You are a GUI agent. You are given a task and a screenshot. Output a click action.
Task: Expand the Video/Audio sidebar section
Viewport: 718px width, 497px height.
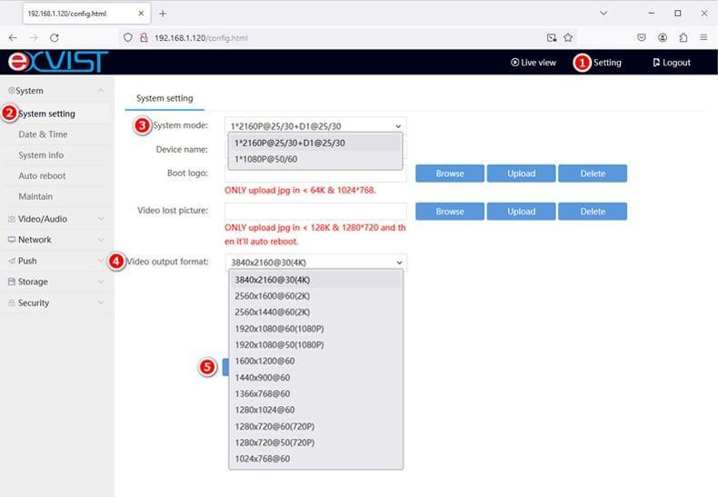point(43,219)
